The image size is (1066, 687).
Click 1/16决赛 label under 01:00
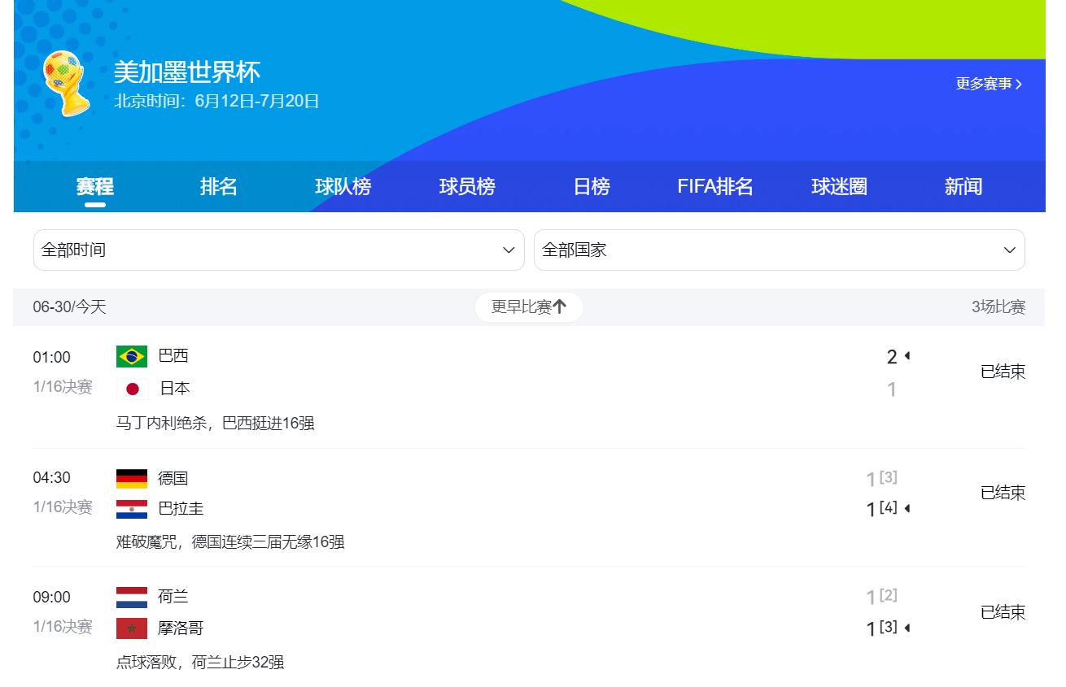click(x=63, y=387)
